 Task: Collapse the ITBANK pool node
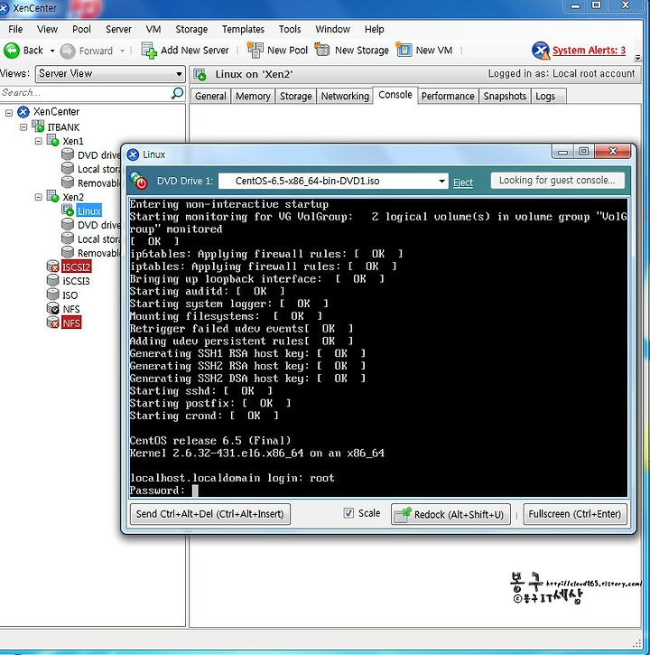(x=23, y=126)
